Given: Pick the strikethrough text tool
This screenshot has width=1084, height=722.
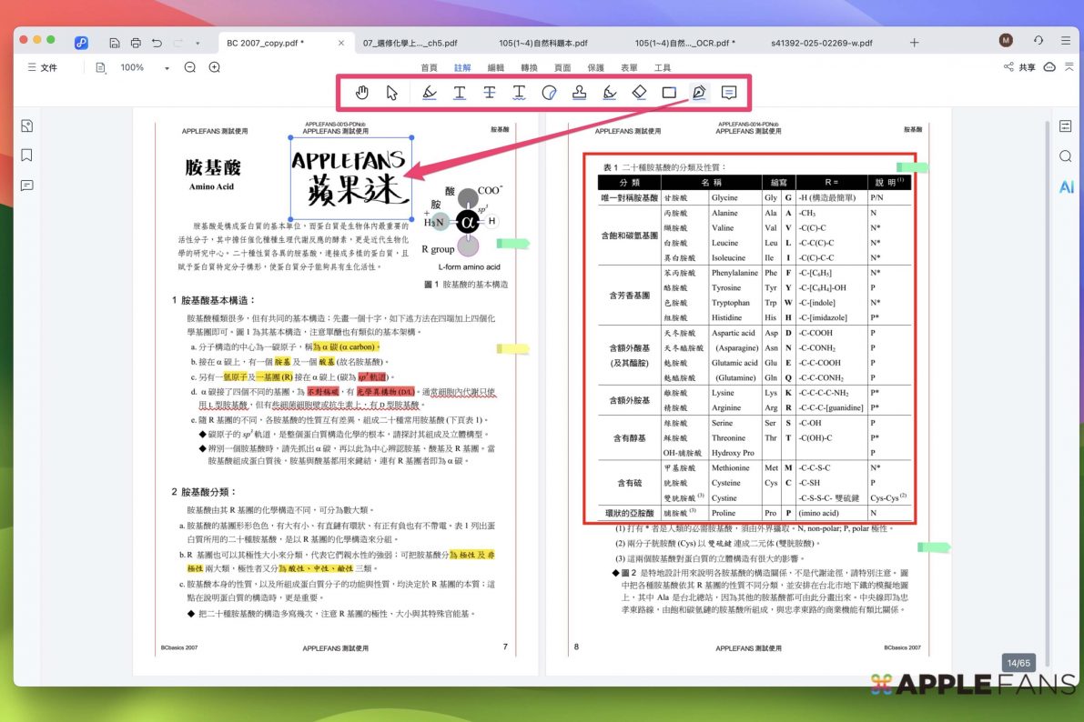Looking at the screenshot, I should (x=490, y=93).
